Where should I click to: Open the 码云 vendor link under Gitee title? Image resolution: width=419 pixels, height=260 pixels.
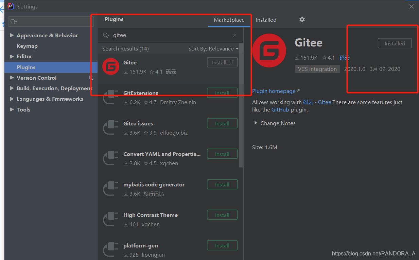(x=344, y=58)
